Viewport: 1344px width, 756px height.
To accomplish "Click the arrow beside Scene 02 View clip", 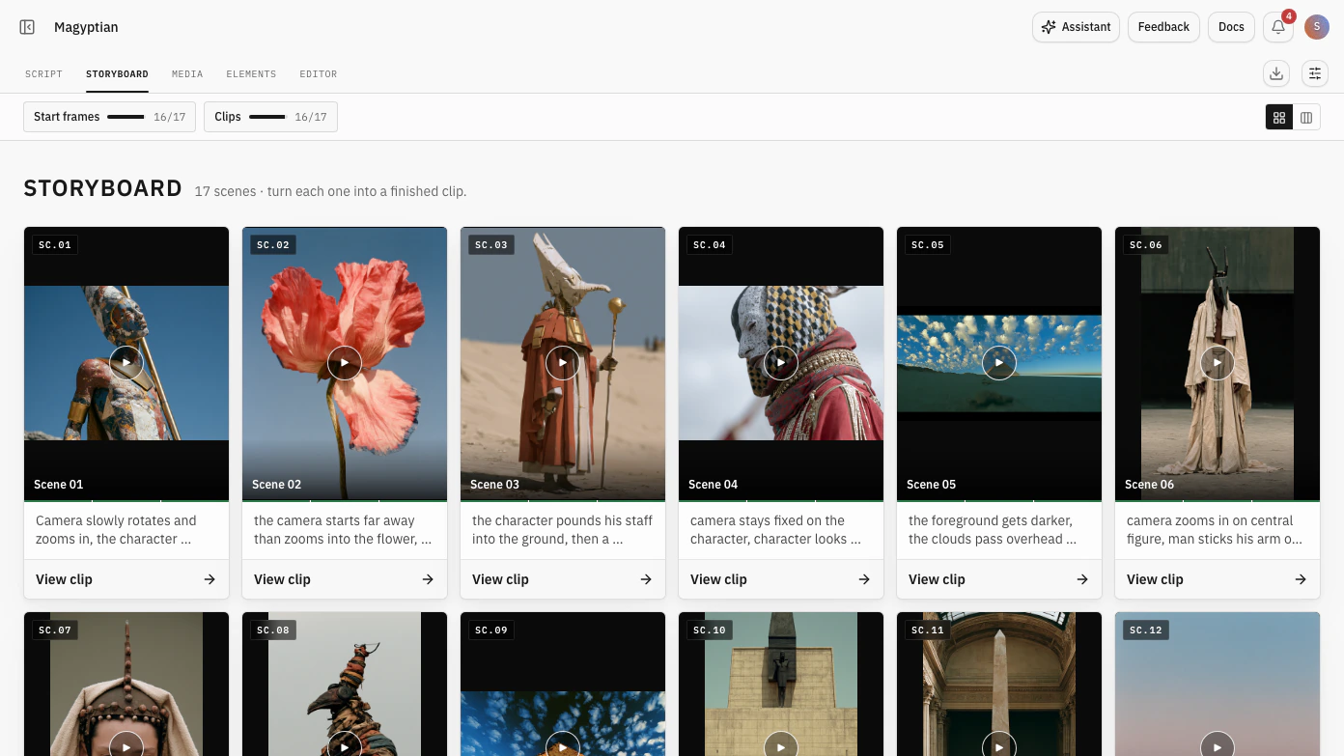I will [428, 579].
